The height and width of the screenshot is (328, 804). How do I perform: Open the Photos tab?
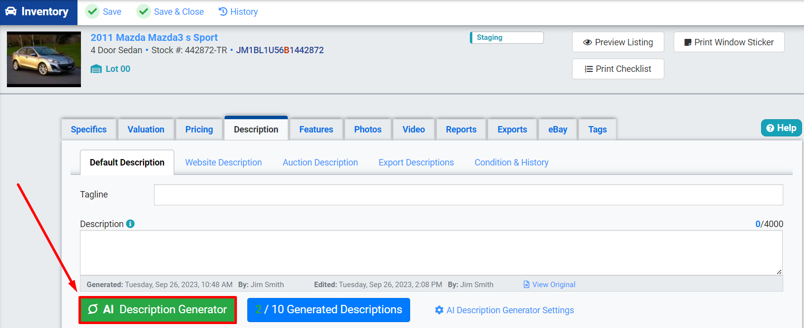[368, 130]
